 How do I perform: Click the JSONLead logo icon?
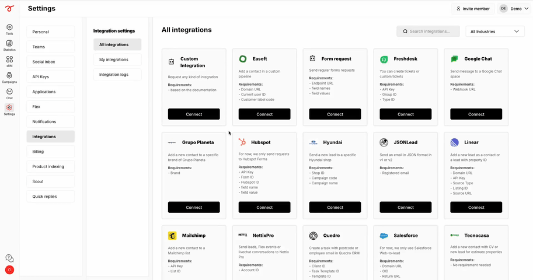[x=384, y=142]
